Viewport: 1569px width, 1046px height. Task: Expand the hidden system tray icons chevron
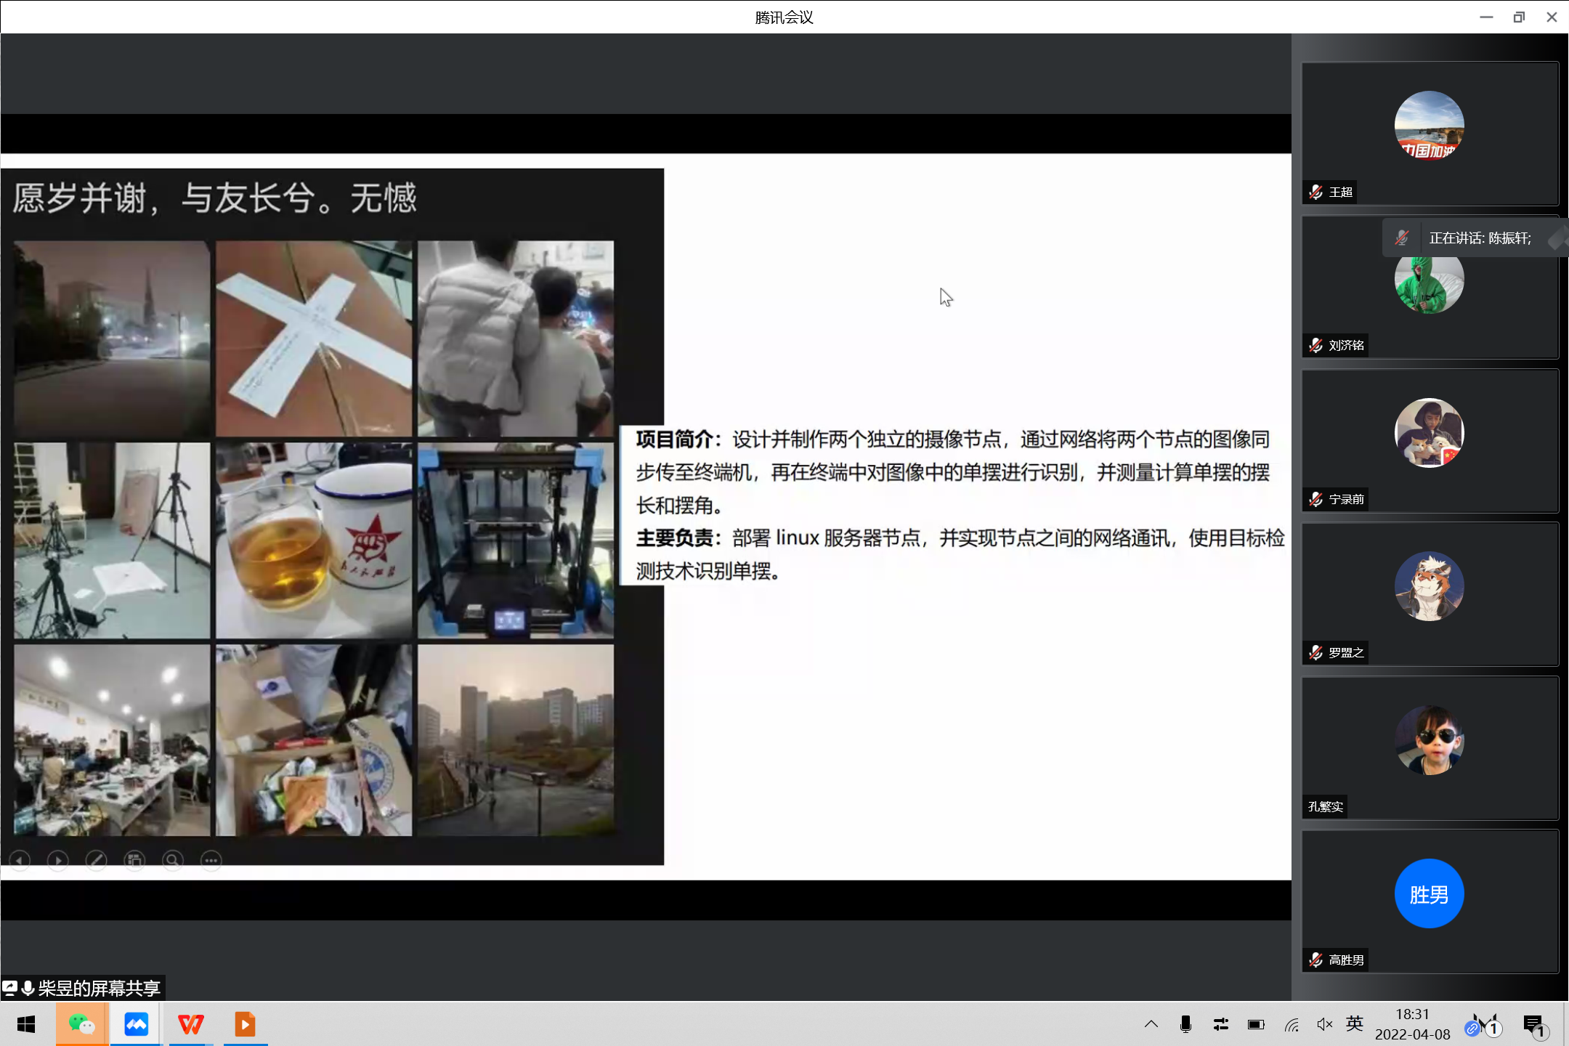pyautogui.click(x=1151, y=1024)
